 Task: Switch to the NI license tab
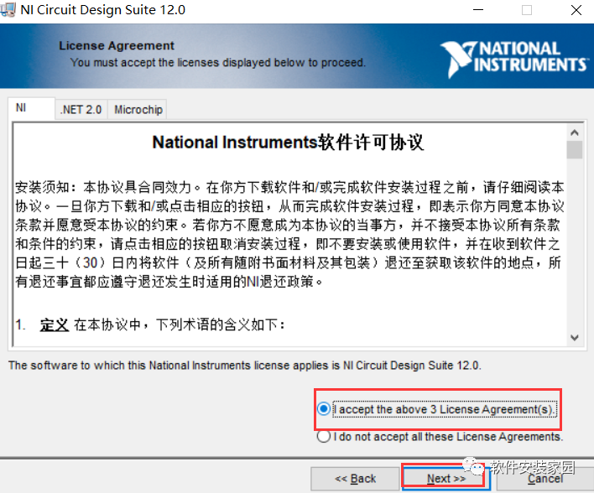22,109
